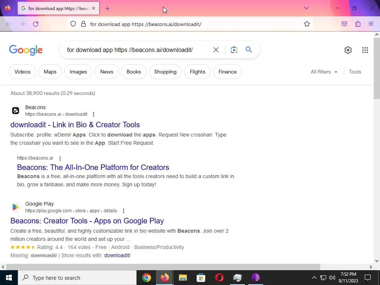This screenshot has width=380, height=285.
Task: Open the notification center icon
Action: [x=368, y=278]
